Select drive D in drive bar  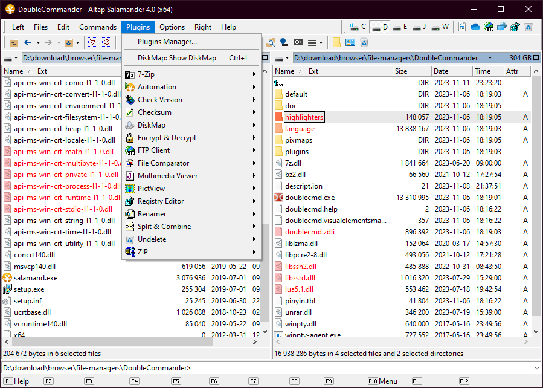click(379, 27)
